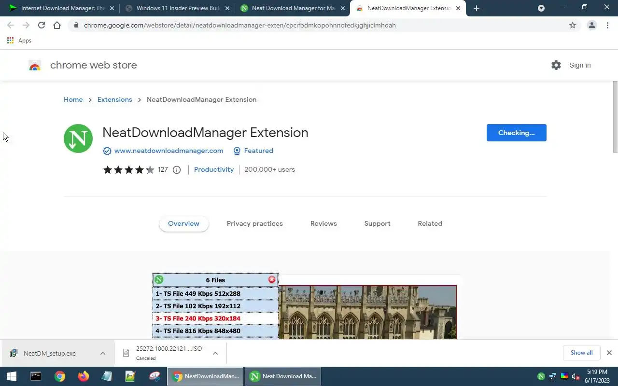Click the verified publisher badge icon
Image resolution: width=618 pixels, height=386 pixels.
[x=107, y=151]
